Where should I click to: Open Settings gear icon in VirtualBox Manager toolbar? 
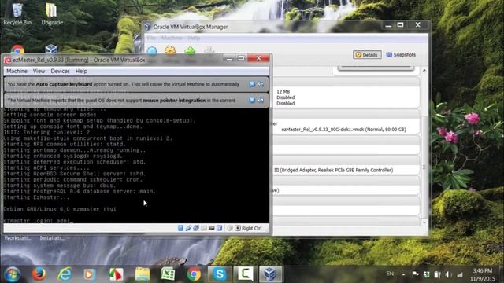coord(170,50)
